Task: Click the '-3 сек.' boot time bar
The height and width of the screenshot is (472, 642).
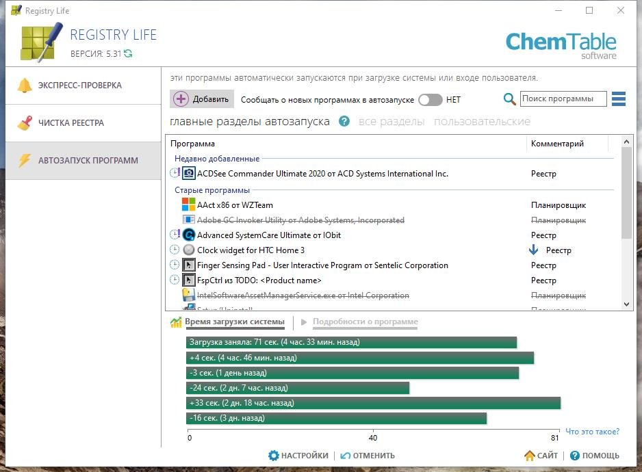Action: click(352, 373)
